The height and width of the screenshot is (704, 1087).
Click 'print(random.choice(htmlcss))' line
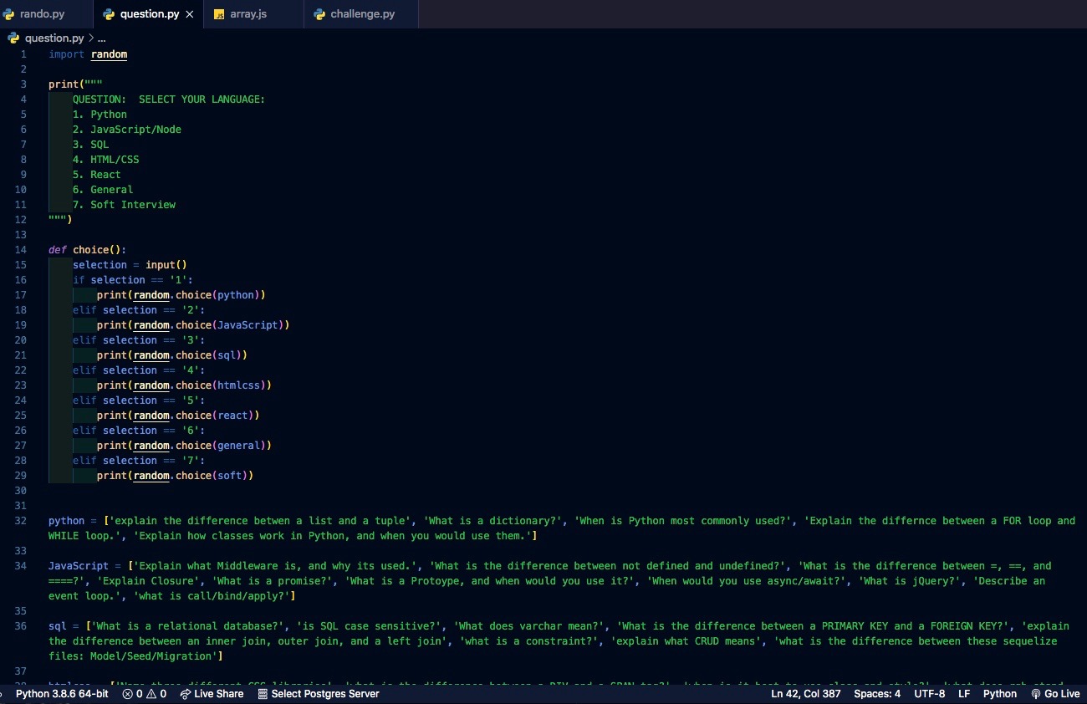pyautogui.click(x=184, y=385)
